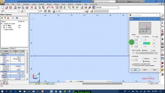165x93 pixels.
Task: Switch to the Groups tab
Action: [x=12, y=48]
